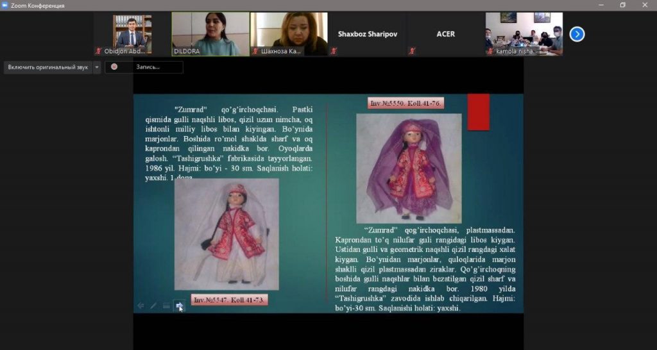Select the Shaxboz Sharipov participant tile
Viewport: 657px width, 350px height.
tap(366, 34)
